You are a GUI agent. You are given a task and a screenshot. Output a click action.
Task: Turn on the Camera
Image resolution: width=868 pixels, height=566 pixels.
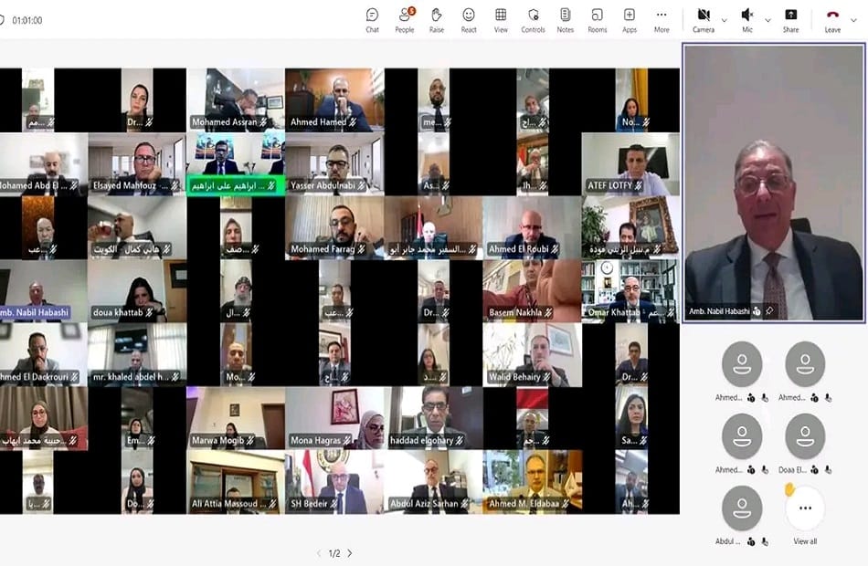pos(703,19)
